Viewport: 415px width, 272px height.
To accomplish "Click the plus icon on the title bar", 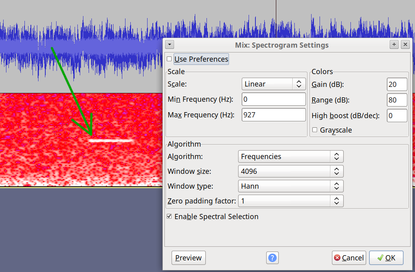I will 394,44.
